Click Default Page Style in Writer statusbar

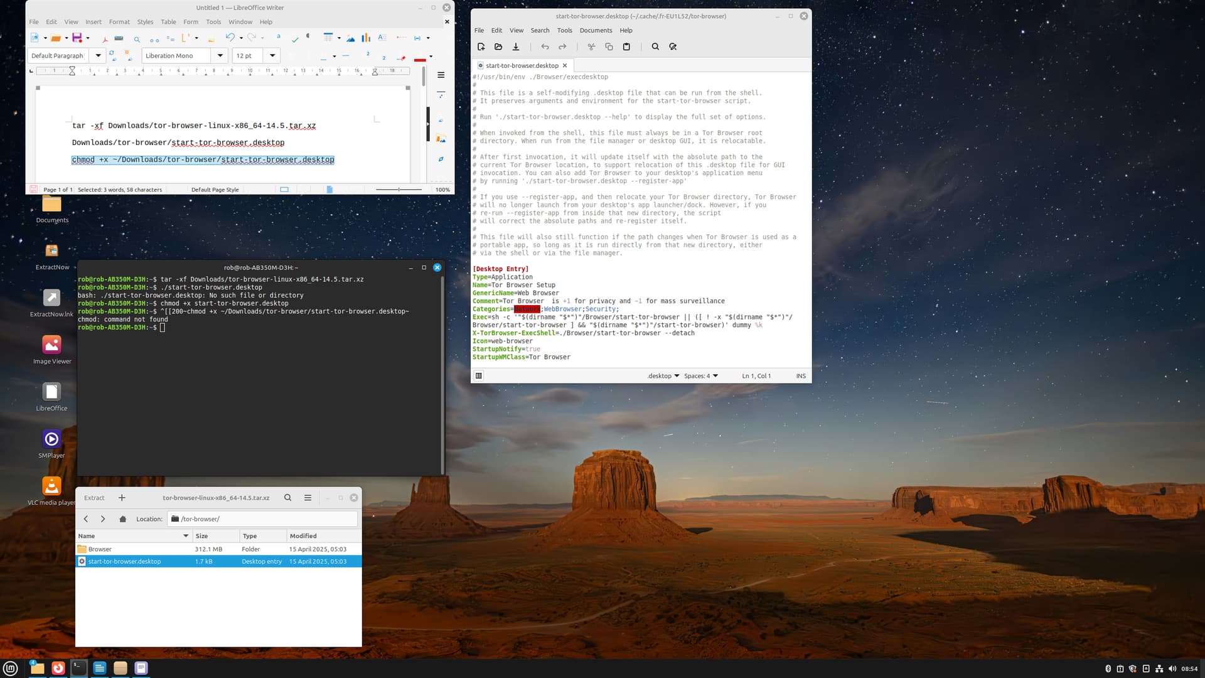[x=215, y=190]
